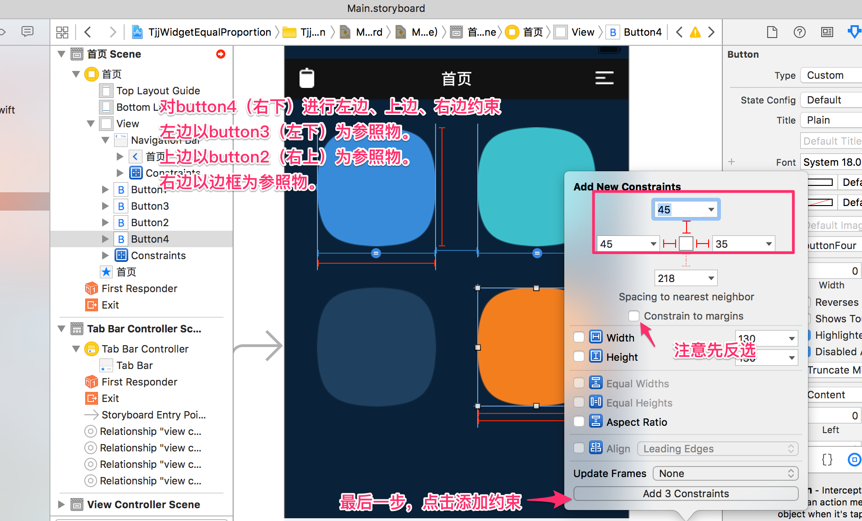Open the Leading Edges align dropdown
This screenshot has height=521, width=862.
[718, 449]
